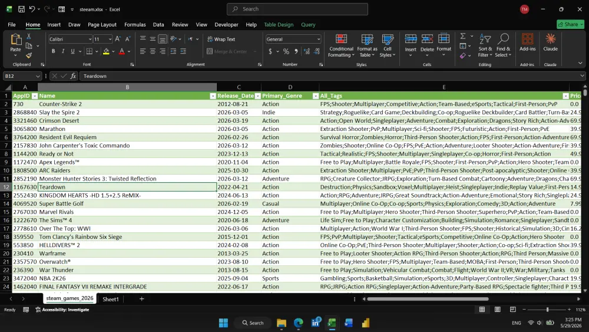Undo the last action
The height and width of the screenshot is (332, 589).
pyautogui.click(x=32, y=9)
